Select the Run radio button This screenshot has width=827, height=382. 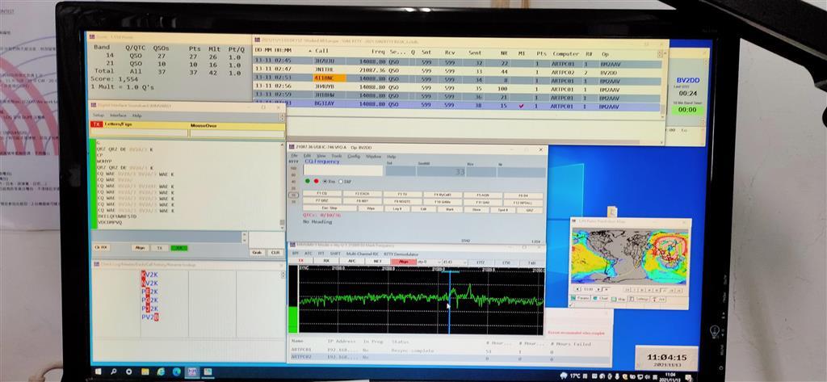pos(328,181)
